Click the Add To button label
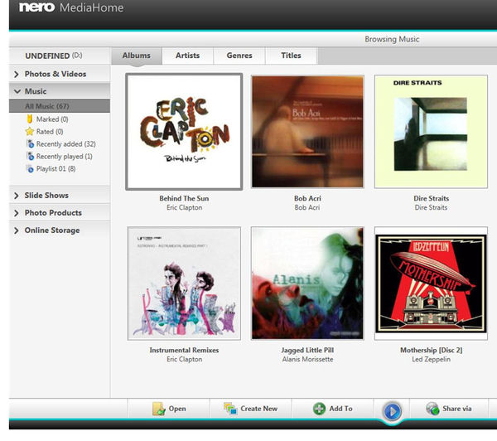The height and width of the screenshot is (441, 497). 340,409
